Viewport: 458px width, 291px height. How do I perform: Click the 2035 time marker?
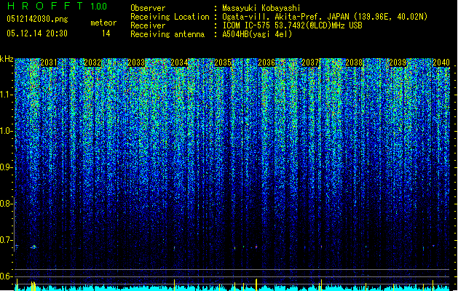223,63
